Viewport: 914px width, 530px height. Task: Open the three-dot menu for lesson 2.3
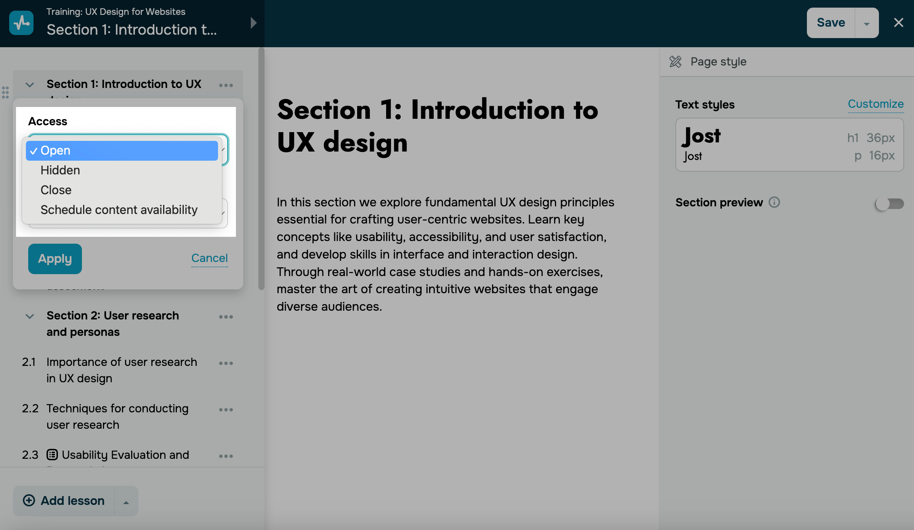coord(226,456)
